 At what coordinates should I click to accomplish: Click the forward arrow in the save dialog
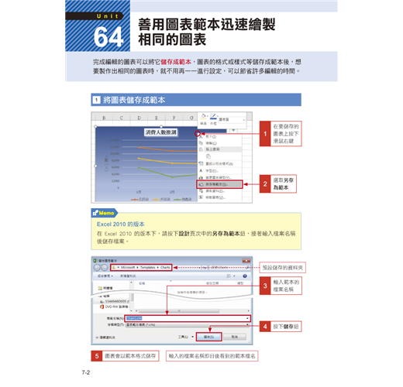coord(104,268)
